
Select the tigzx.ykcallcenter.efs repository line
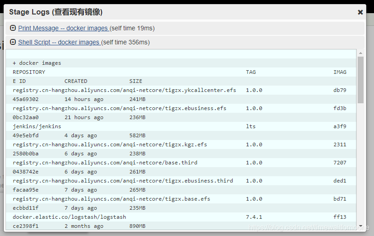(x=124, y=90)
